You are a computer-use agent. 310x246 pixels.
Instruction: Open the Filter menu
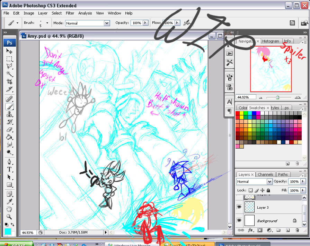pos(70,13)
